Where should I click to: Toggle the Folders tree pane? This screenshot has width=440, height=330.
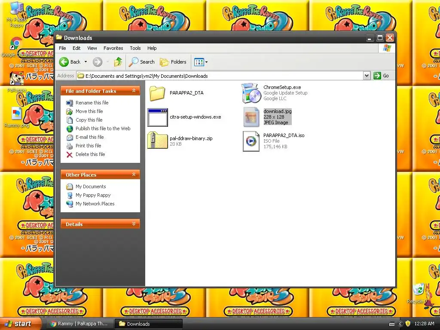[173, 62]
